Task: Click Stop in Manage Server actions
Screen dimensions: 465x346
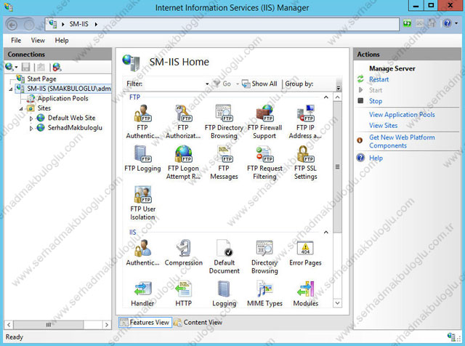Action: coord(376,101)
